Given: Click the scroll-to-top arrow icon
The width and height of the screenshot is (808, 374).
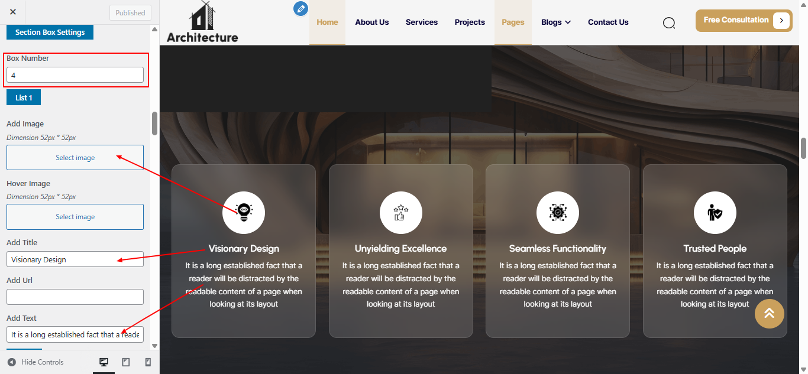Looking at the screenshot, I should point(769,314).
